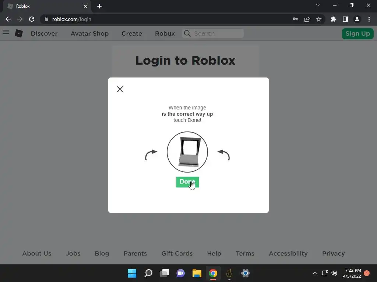The image size is (377, 282).
Task: Rotate the image with the right curved arrow
Action: [x=223, y=155]
